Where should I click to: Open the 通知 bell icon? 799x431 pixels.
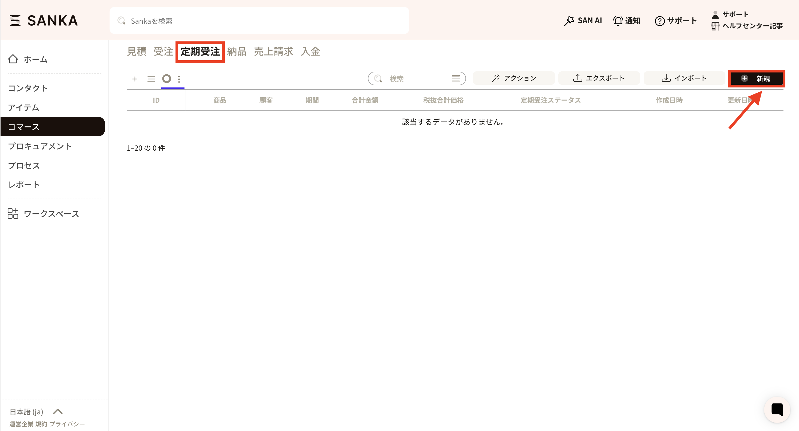tap(618, 21)
